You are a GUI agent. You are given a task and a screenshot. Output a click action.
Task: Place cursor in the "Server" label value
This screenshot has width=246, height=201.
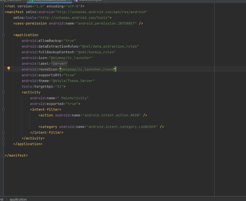(60, 64)
